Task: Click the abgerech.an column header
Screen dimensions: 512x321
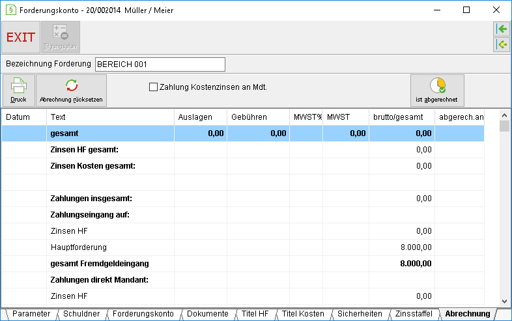Action: (460, 117)
